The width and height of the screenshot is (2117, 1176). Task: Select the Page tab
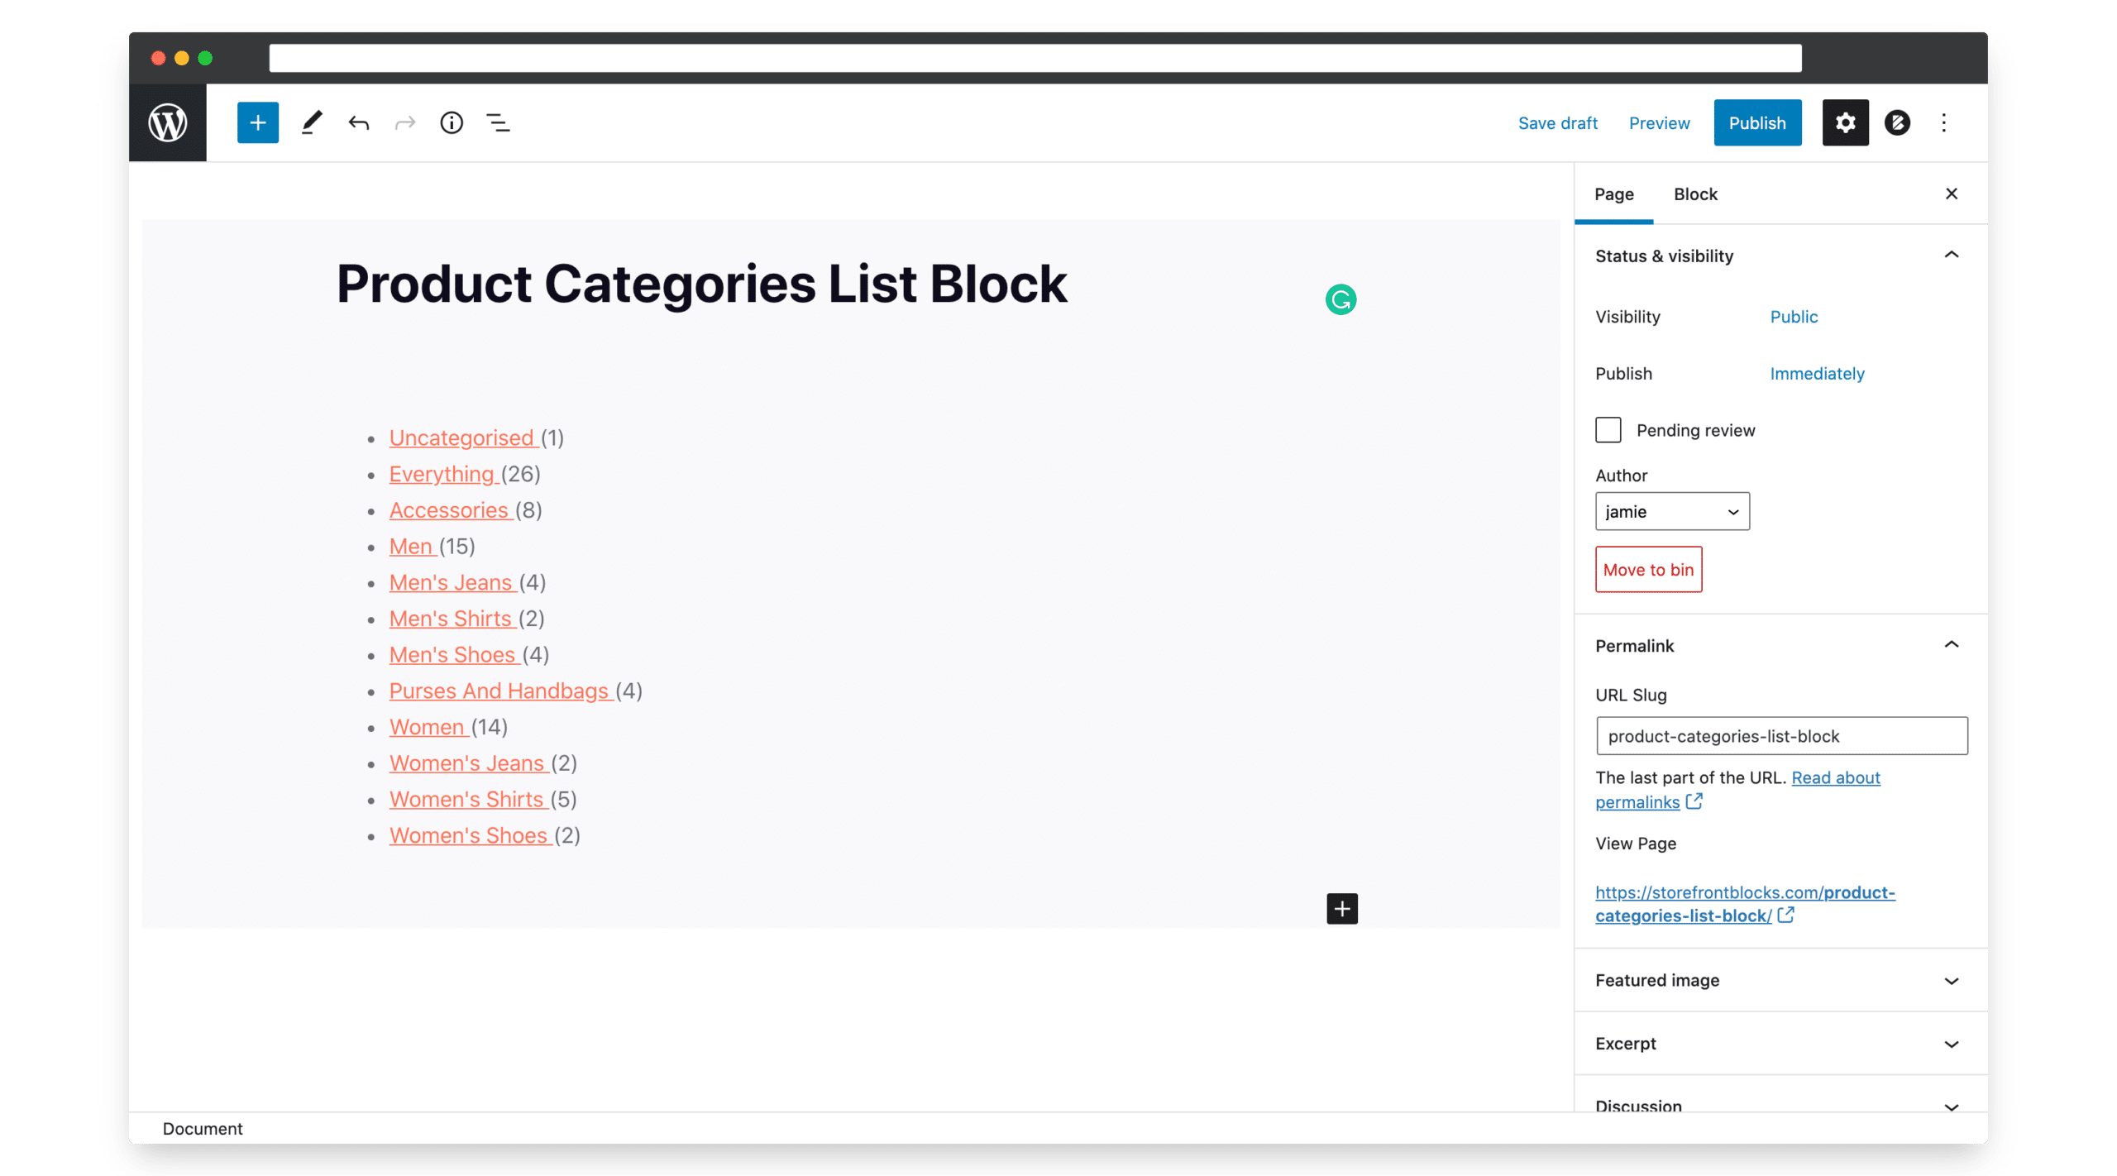(x=1613, y=194)
